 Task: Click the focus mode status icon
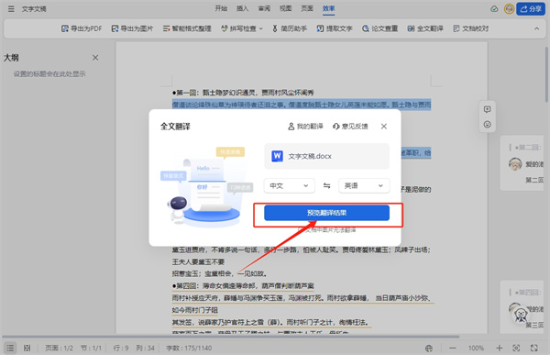[516, 348]
